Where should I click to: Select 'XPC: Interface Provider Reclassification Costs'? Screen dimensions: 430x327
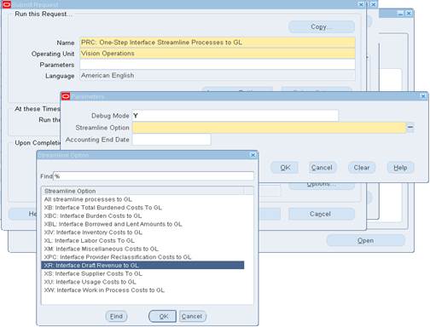pos(142,257)
